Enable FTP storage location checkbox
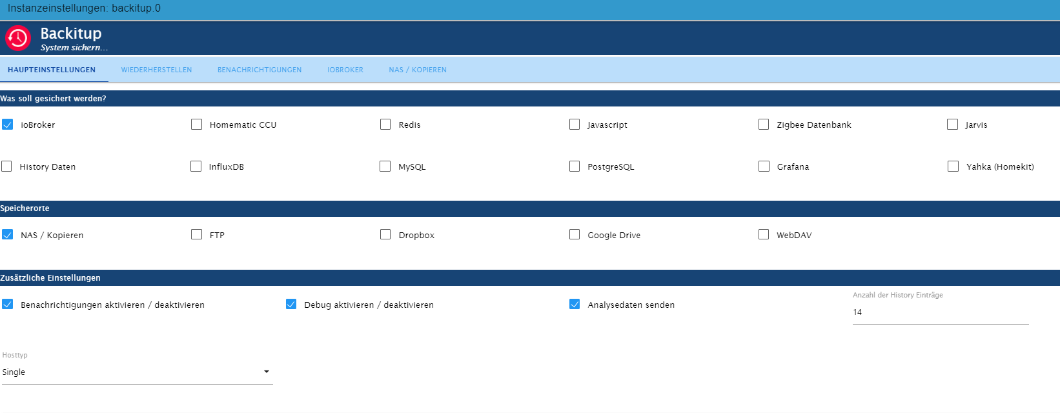Viewport: 1060px width, 413px height. coord(197,234)
